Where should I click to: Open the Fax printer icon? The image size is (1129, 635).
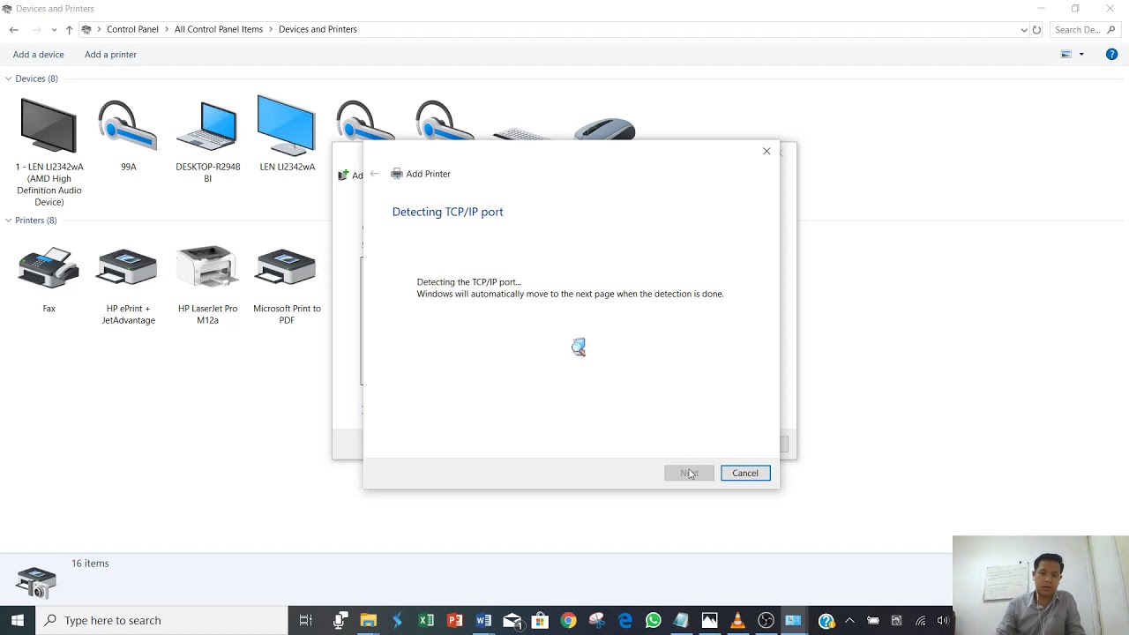[49, 268]
